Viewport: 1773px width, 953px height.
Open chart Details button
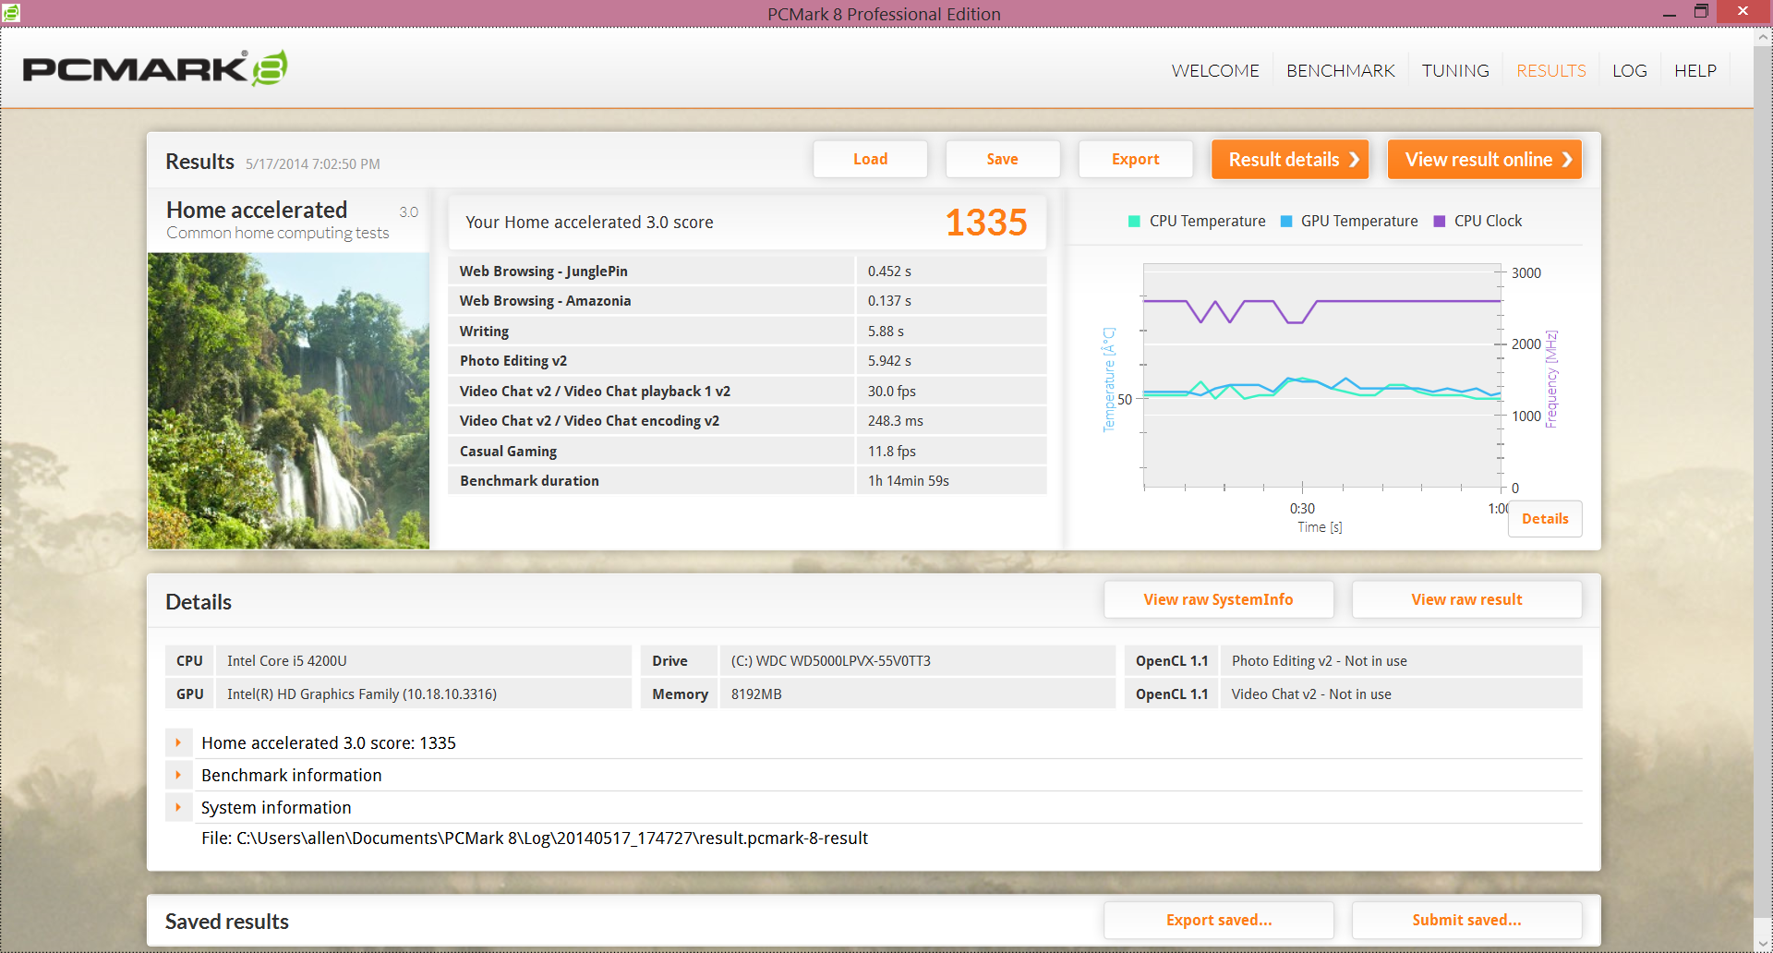[x=1545, y=519]
